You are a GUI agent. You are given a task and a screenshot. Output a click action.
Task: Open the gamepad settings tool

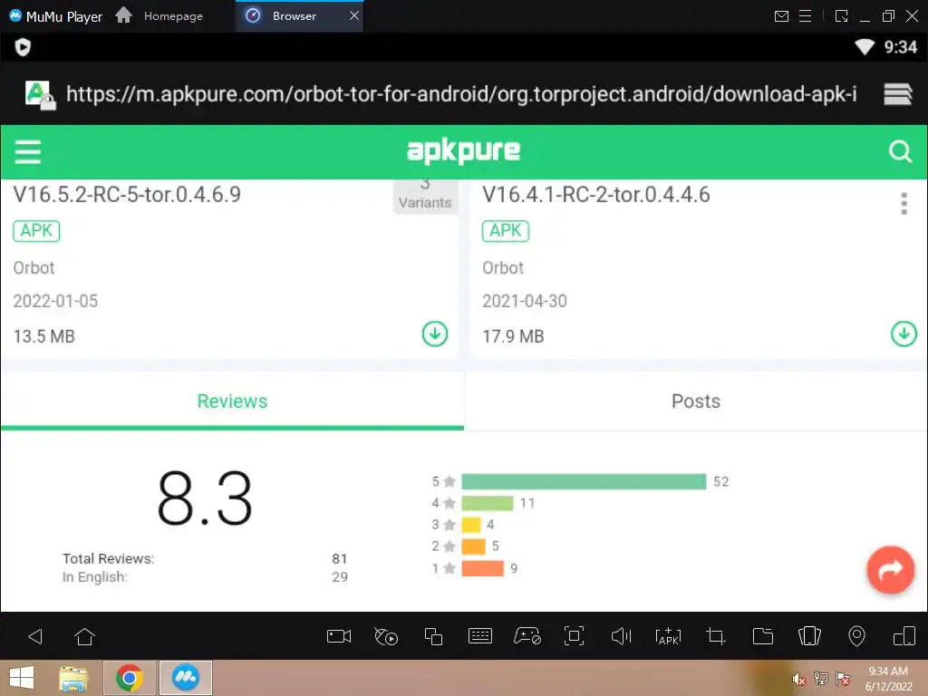(x=527, y=637)
